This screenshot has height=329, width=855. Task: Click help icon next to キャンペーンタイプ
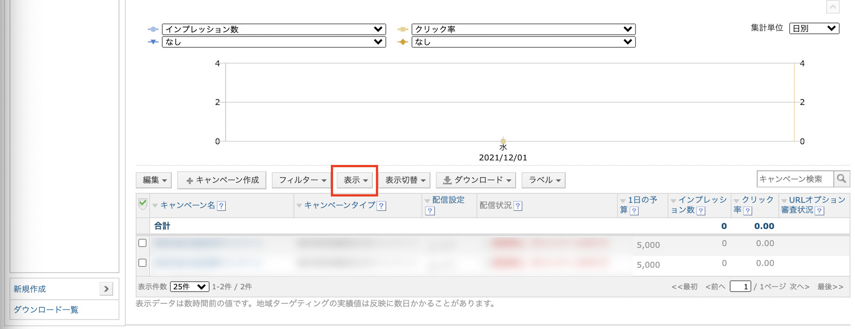381,206
